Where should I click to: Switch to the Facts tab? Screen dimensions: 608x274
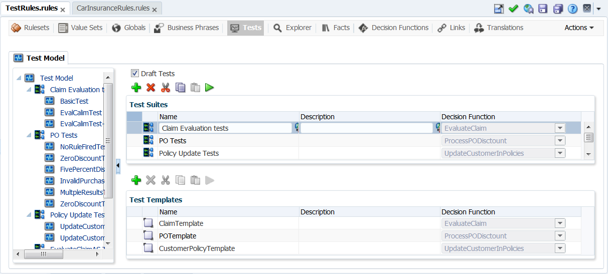tap(336, 28)
